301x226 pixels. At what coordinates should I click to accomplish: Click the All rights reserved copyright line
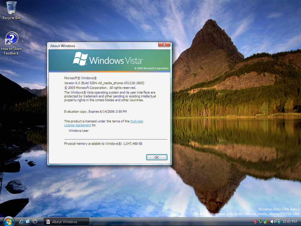100,88
